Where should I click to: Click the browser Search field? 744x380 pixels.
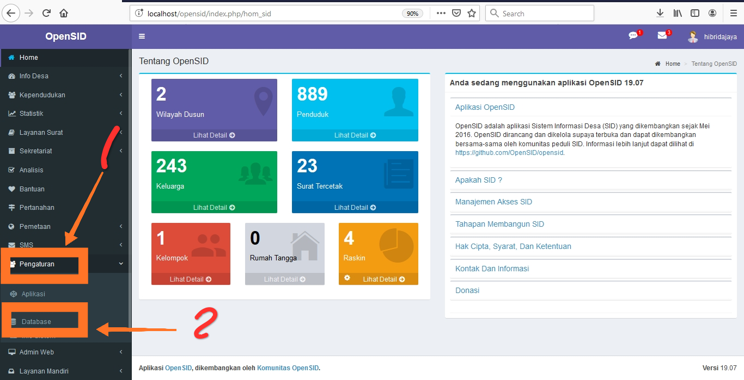tap(539, 14)
